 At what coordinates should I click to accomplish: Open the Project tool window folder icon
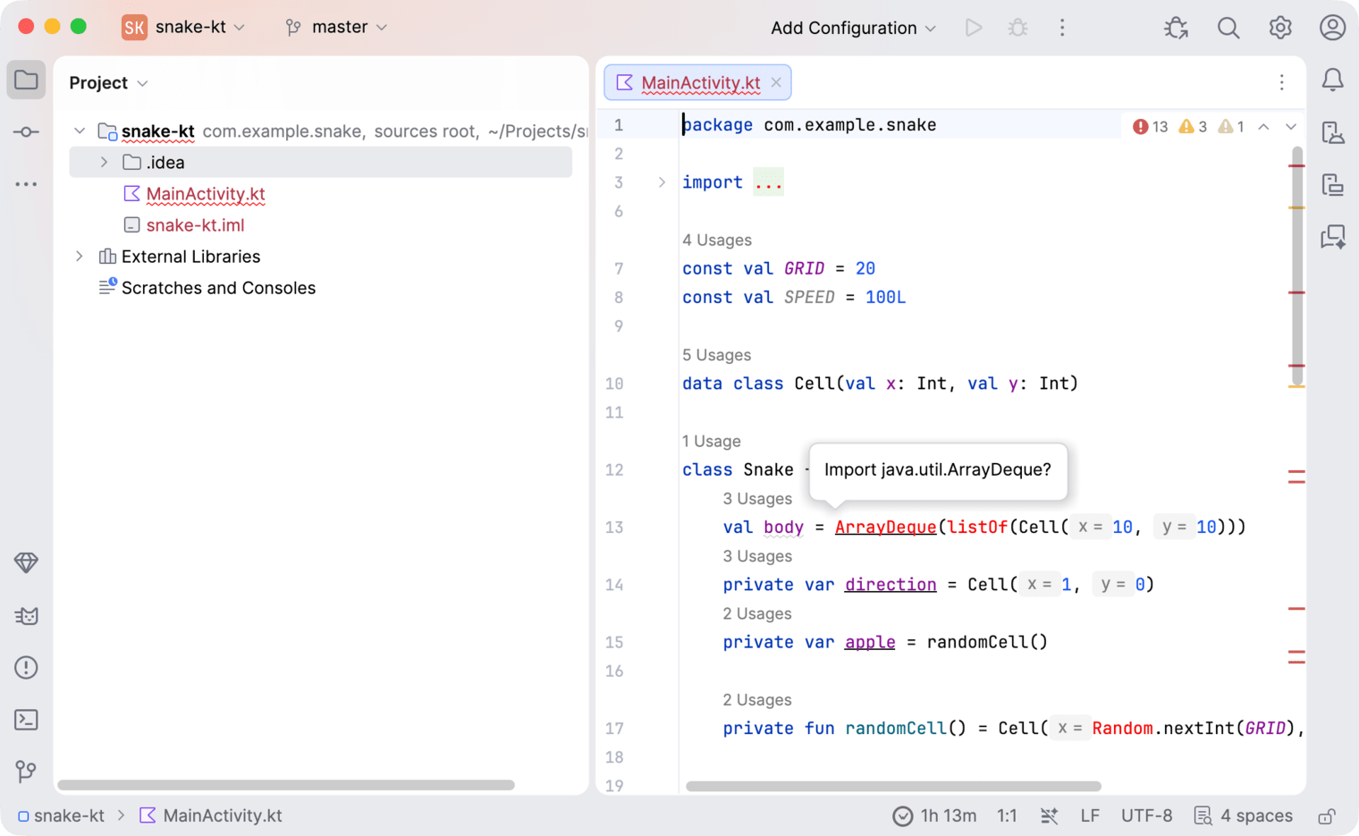[x=26, y=80]
